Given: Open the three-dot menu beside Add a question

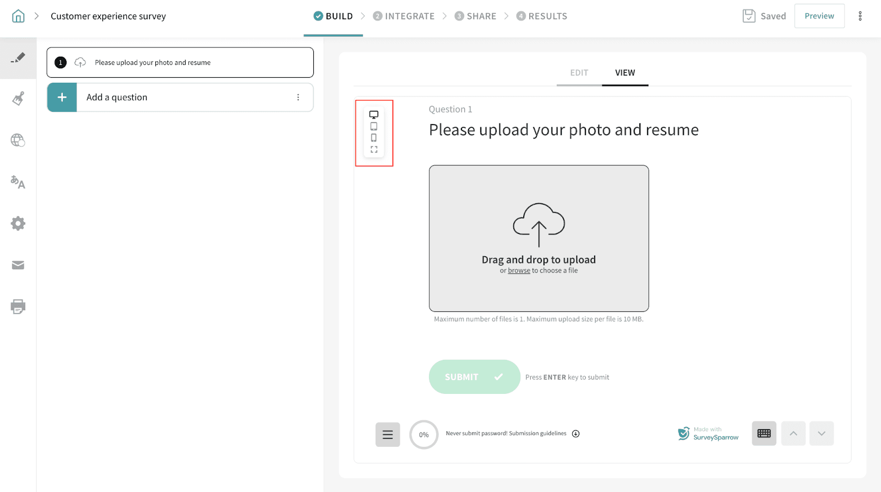Looking at the screenshot, I should pyautogui.click(x=298, y=98).
